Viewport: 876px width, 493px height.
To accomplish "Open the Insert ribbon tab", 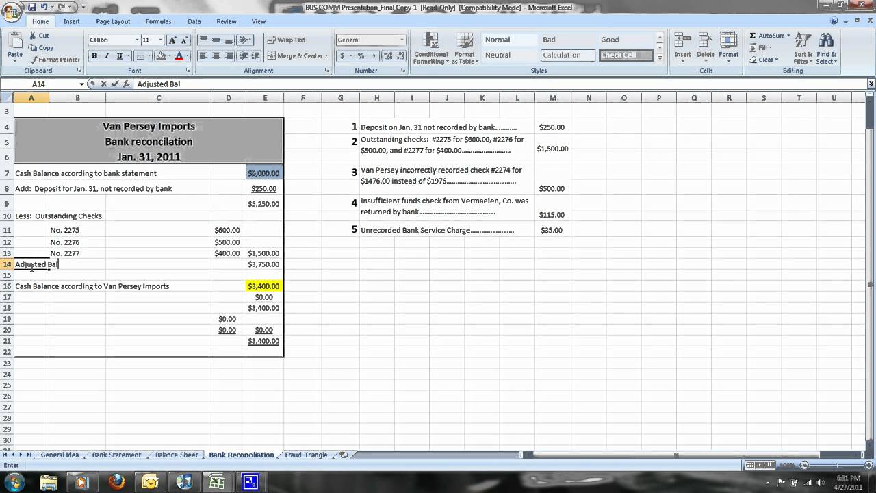I will click(72, 21).
